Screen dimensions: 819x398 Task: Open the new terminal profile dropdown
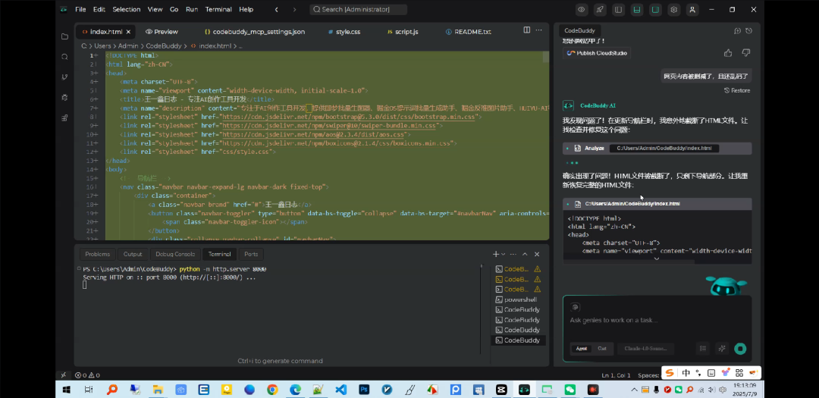click(504, 255)
